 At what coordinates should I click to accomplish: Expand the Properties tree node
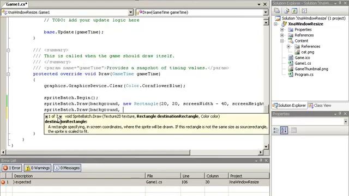click(282, 29)
